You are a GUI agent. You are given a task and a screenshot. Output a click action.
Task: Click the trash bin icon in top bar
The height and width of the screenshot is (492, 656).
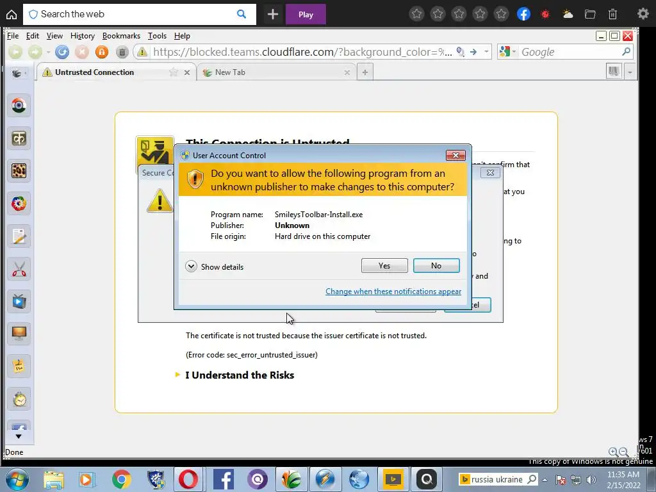click(612, 14)
